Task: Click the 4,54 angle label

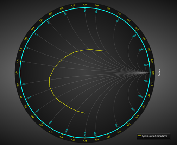Action: pyautogui.click(x=73, y=140)
